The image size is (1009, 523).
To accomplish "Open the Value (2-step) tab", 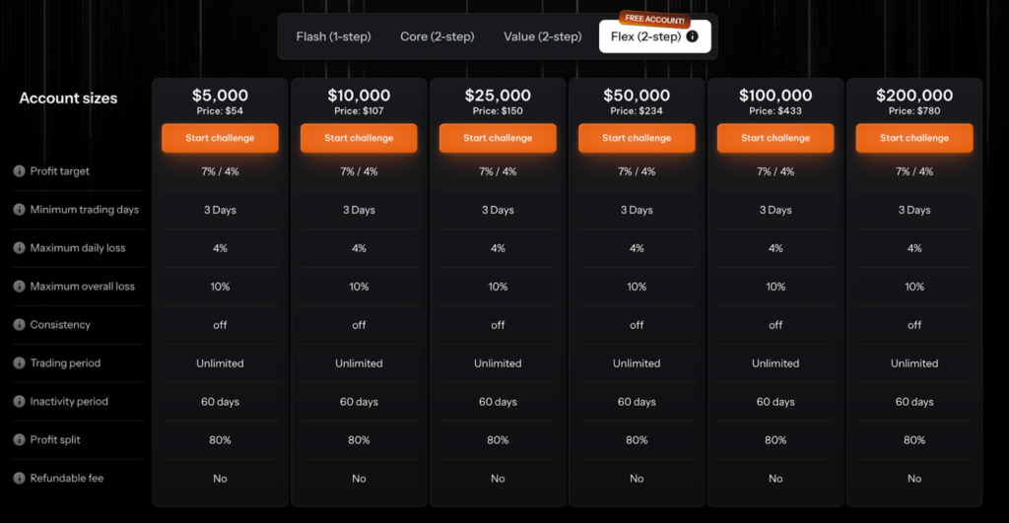I will click(x=541, y=37).
